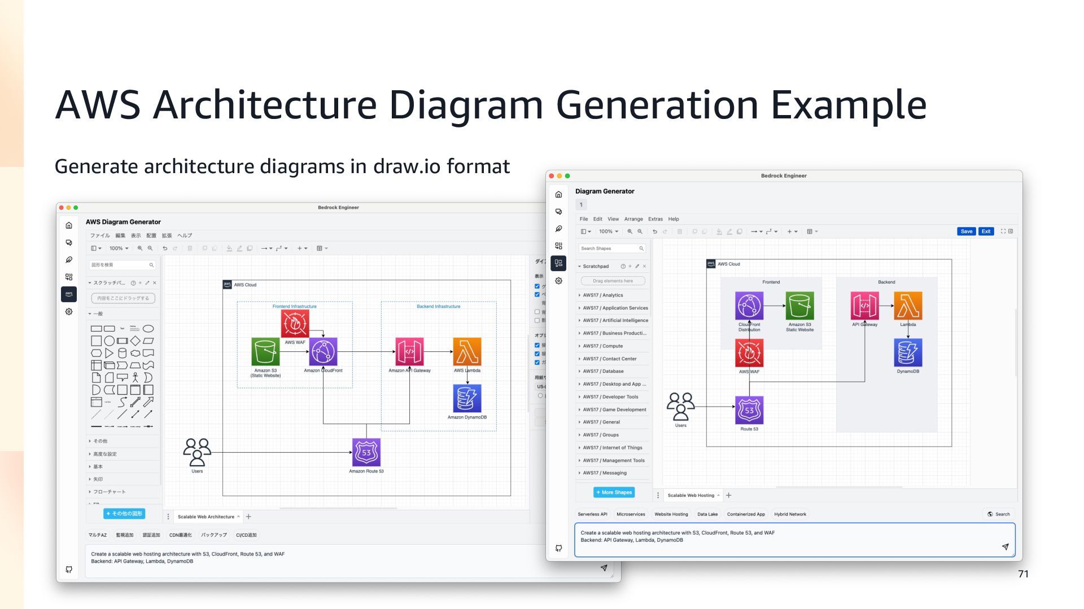
Task: Select actor stick-figure shape in left palette
Action: click(135, 378)
